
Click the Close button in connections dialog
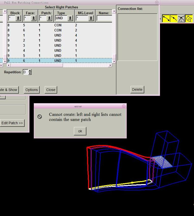point(51,90)
